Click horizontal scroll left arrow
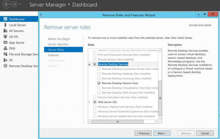This screenshot has width=220, height=139. (x=90, y=122)
